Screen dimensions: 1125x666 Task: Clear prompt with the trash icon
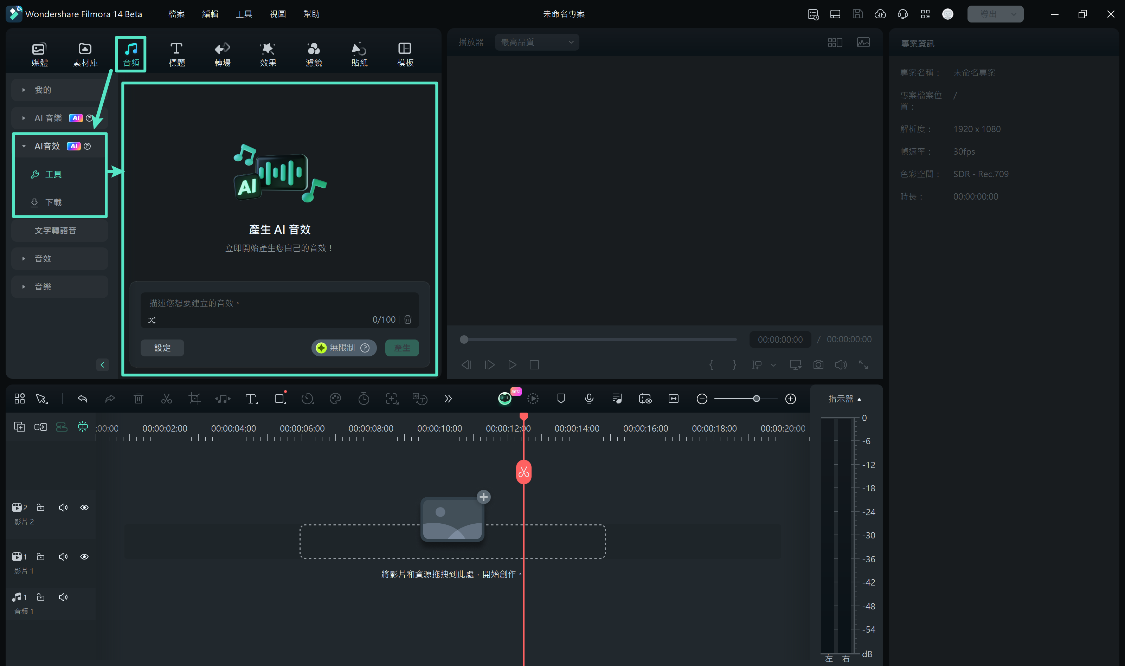(407, 319)
